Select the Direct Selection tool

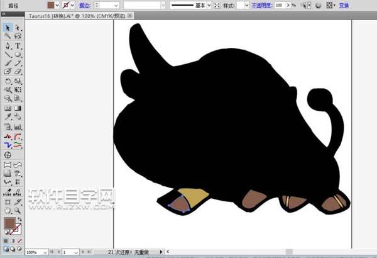[18, 28]
